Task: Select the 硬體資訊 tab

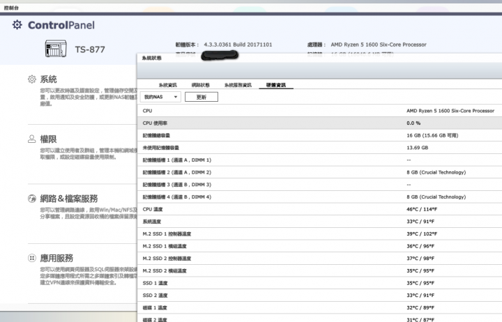Action: click(x=276, y=85)
